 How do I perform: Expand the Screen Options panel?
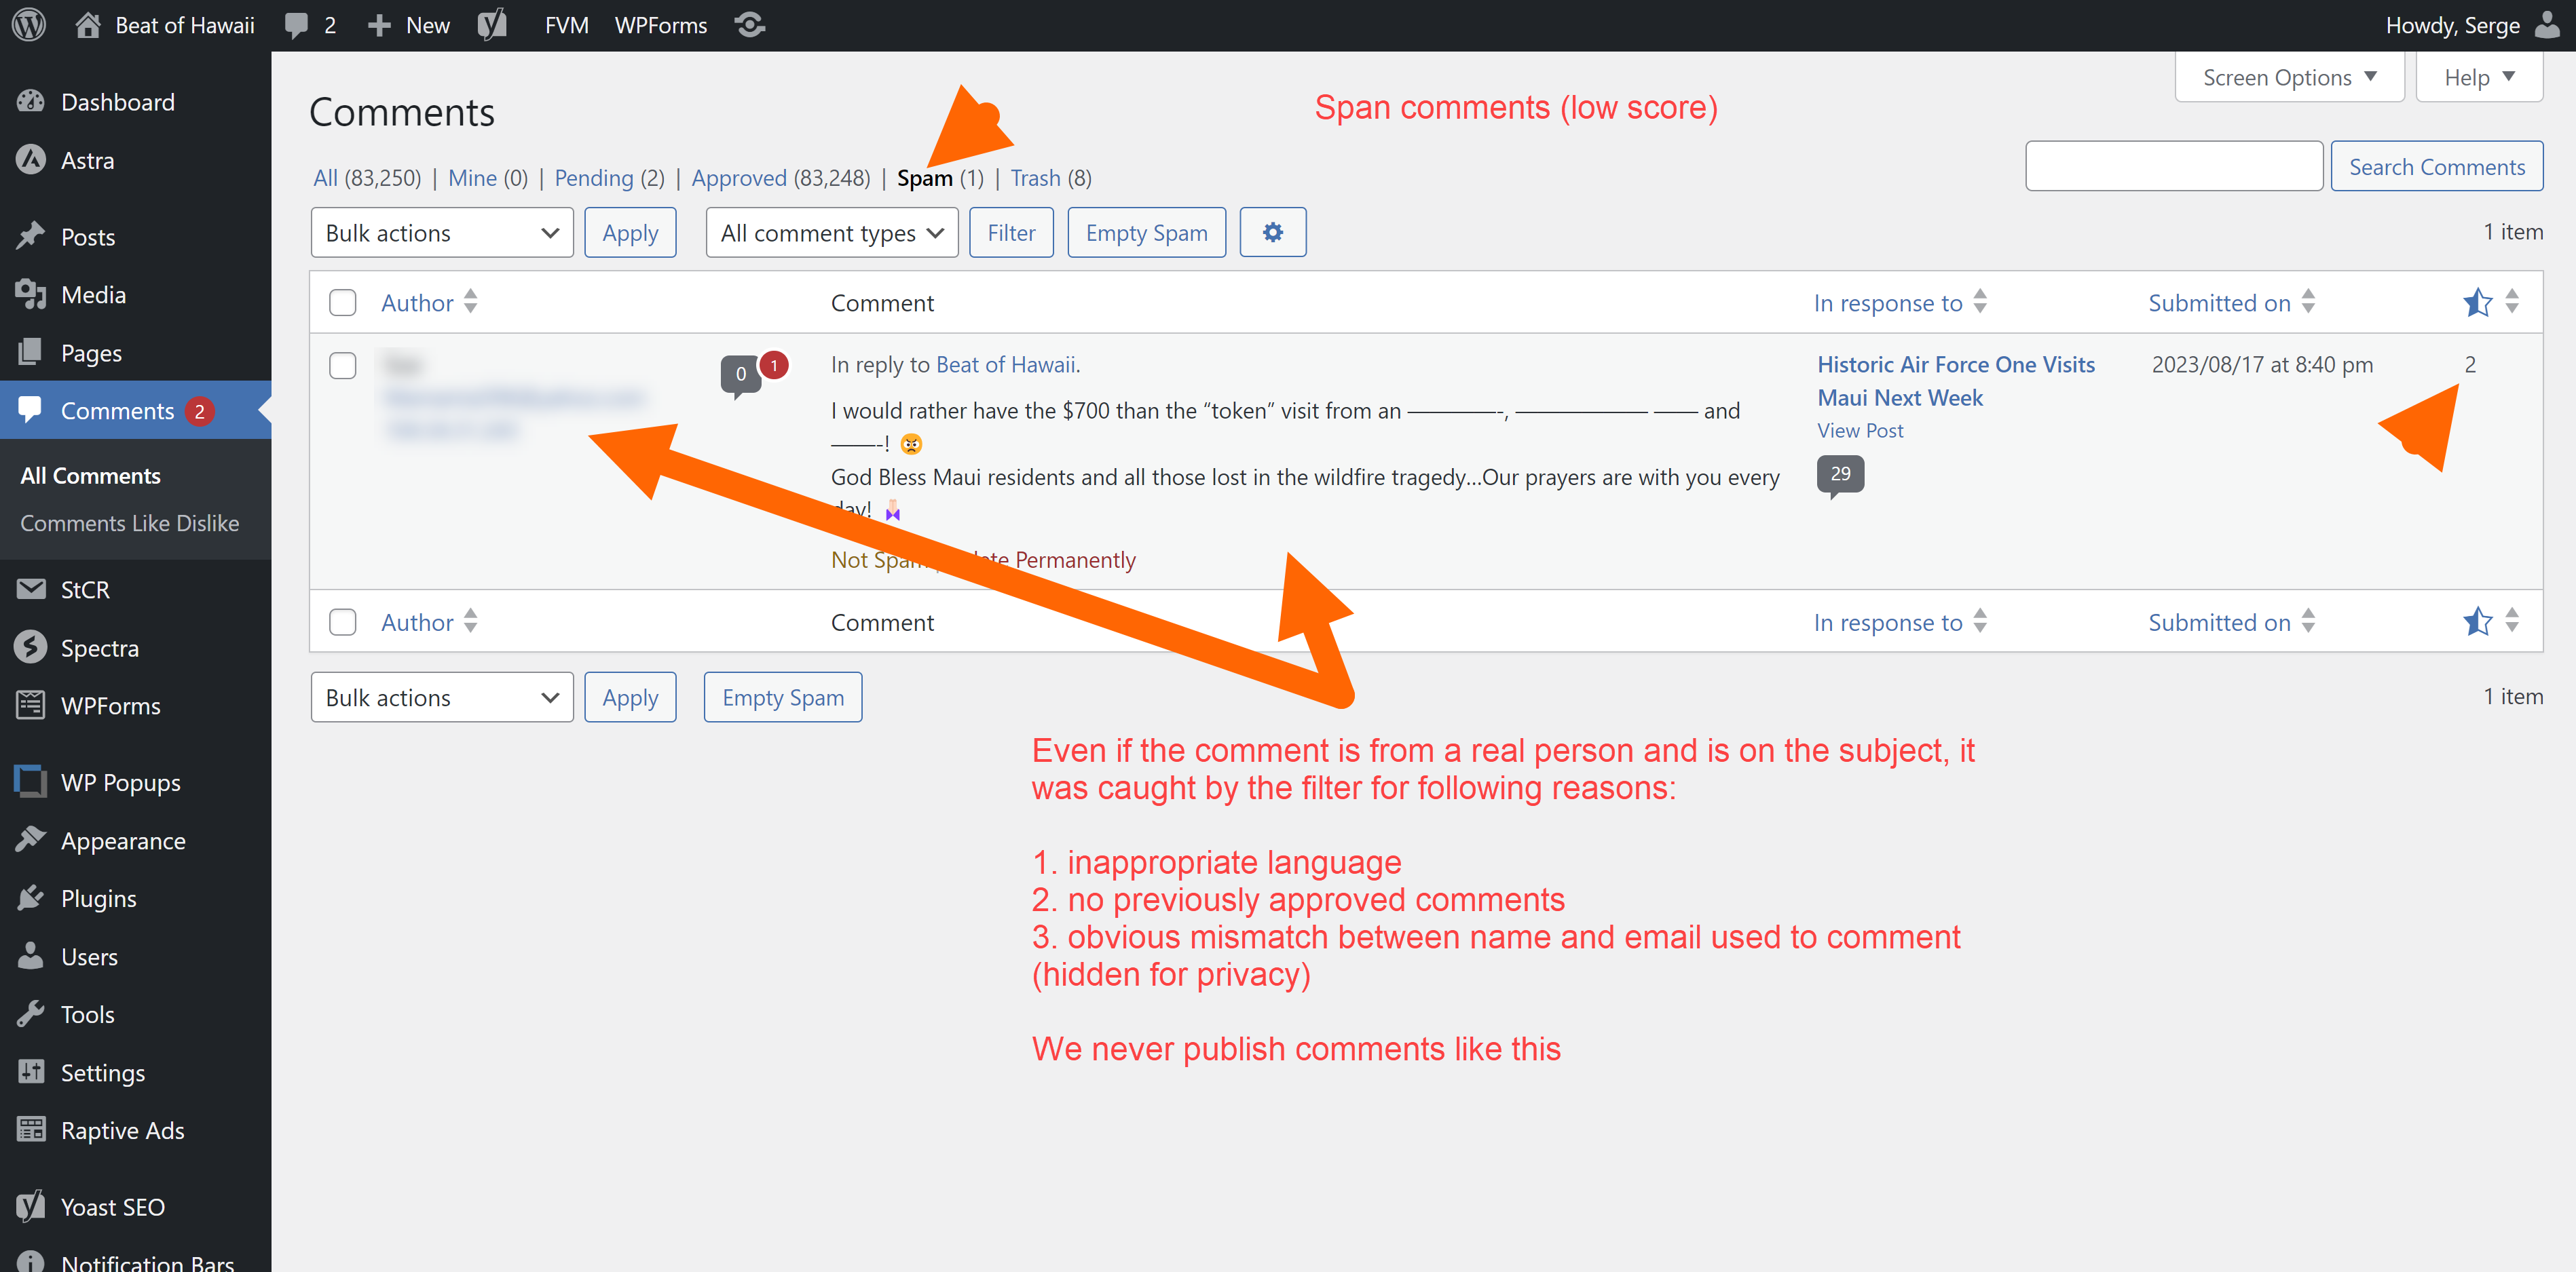[2289, 76]
